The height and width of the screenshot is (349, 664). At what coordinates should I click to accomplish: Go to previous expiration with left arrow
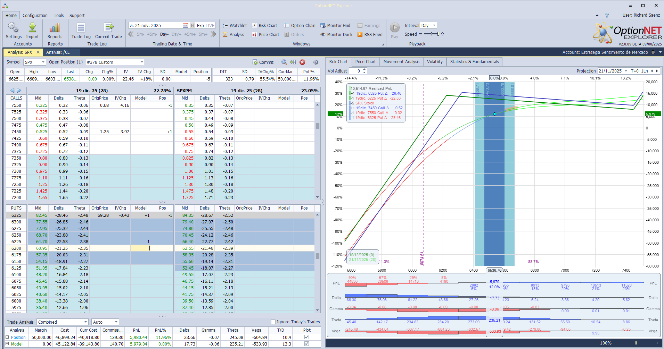tap(12, 90)
